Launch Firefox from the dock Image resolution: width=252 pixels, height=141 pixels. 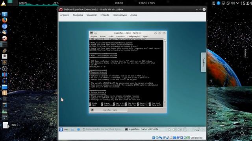click(4, 20)
